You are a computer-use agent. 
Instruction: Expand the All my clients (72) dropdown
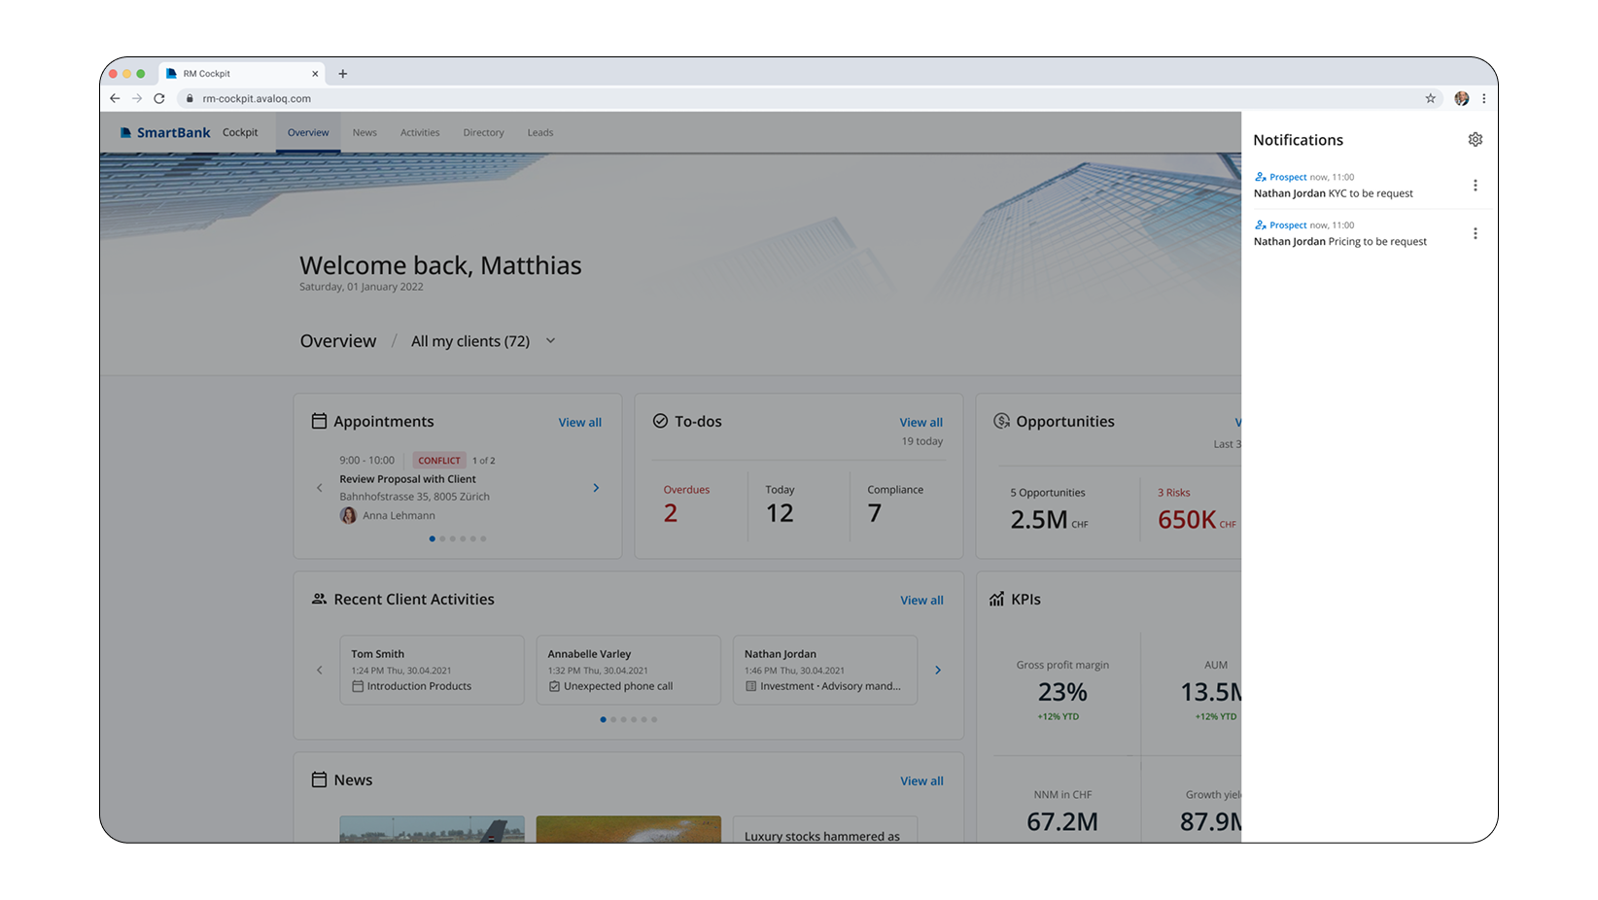[x=483, y=341]
